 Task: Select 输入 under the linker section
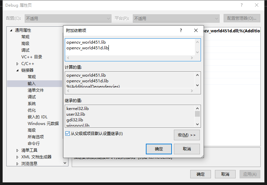click(32, 84)
